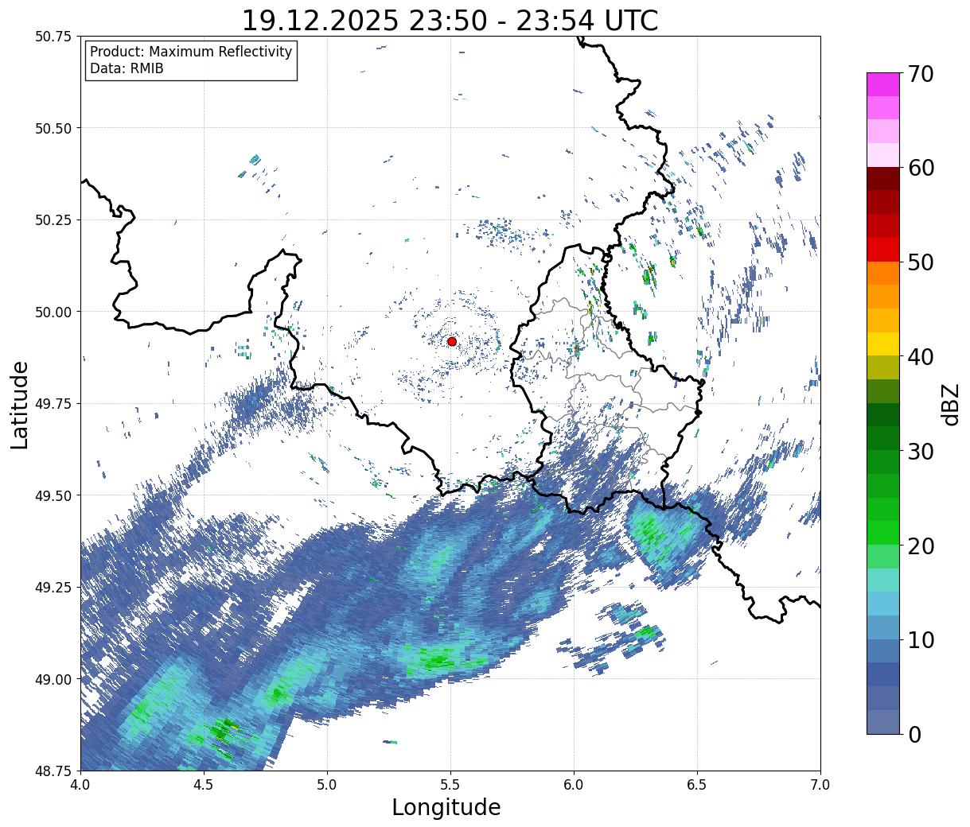This screenshot has height=827, width=970.
Task: Click the latitude tick label "50.75"
Action: pos(53,37)
